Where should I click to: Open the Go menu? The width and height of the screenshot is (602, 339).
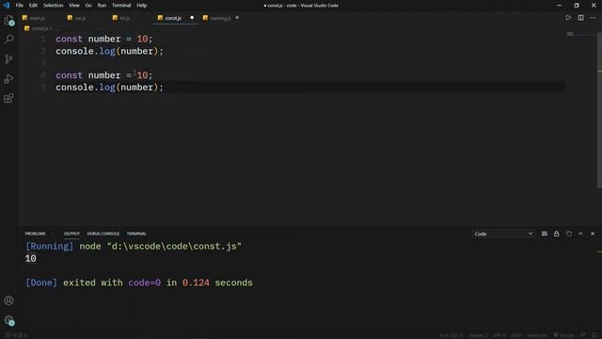coord(88,6)
